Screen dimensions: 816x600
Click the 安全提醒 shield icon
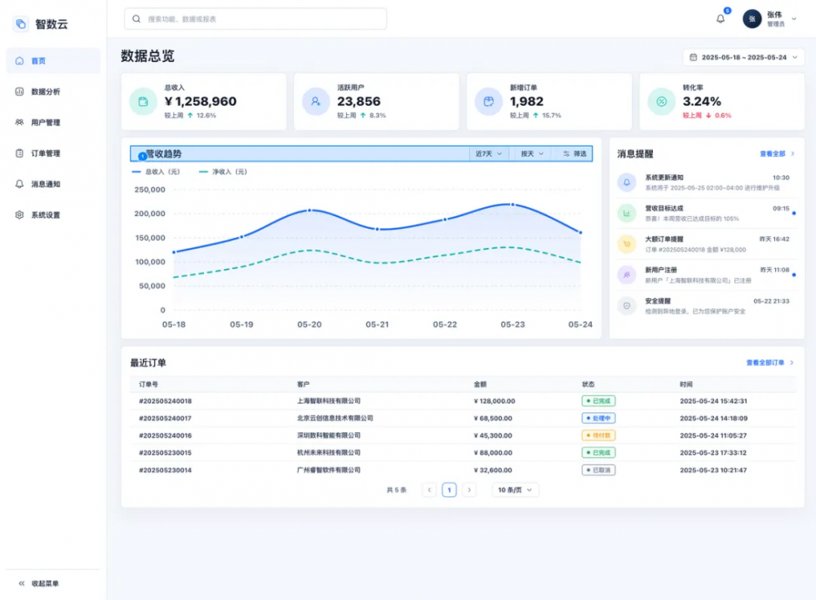pos(627,306)
